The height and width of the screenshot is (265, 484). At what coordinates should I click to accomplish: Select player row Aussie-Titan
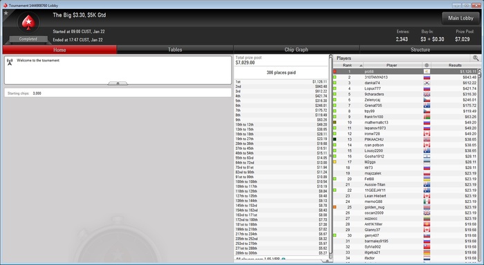point(405,184)
